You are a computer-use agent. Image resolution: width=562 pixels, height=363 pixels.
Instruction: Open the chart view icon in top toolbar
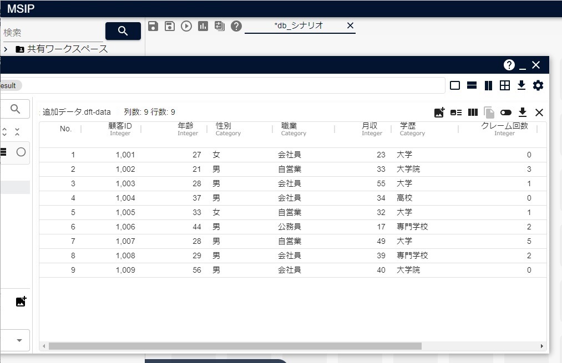(x=203, y=26)
